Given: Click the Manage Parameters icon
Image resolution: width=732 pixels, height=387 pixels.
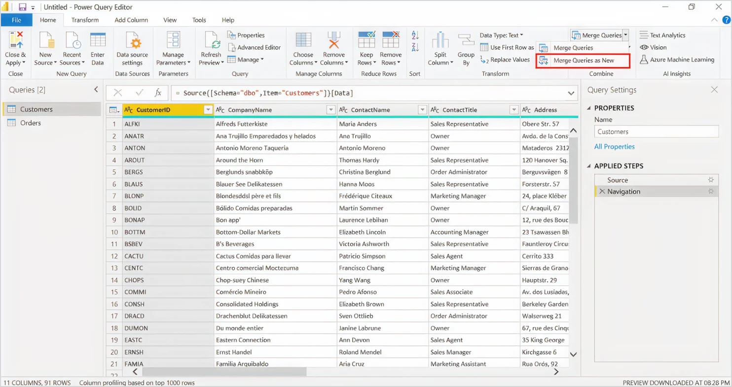Looking at the screenshot, I should (173, 40).
